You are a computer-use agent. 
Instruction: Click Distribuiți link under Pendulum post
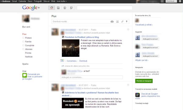coord(83,61)
